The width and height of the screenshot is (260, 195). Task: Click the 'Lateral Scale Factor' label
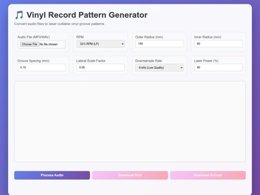(x=91, y=61)
